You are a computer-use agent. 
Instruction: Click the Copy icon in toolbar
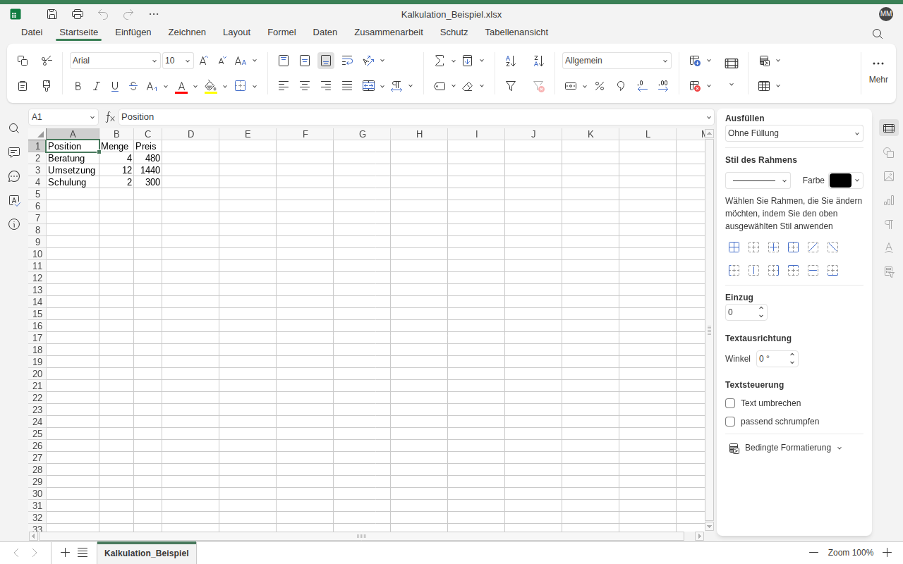pos(23,61)
